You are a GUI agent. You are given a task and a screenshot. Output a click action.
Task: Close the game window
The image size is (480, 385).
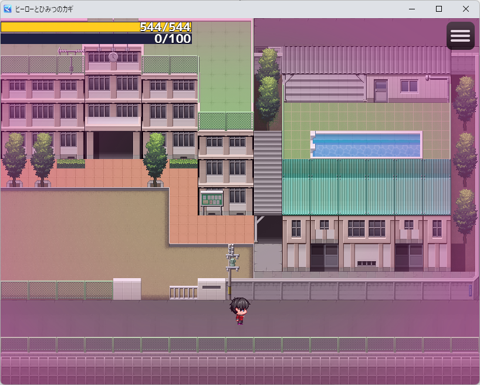tap(465, 9)
